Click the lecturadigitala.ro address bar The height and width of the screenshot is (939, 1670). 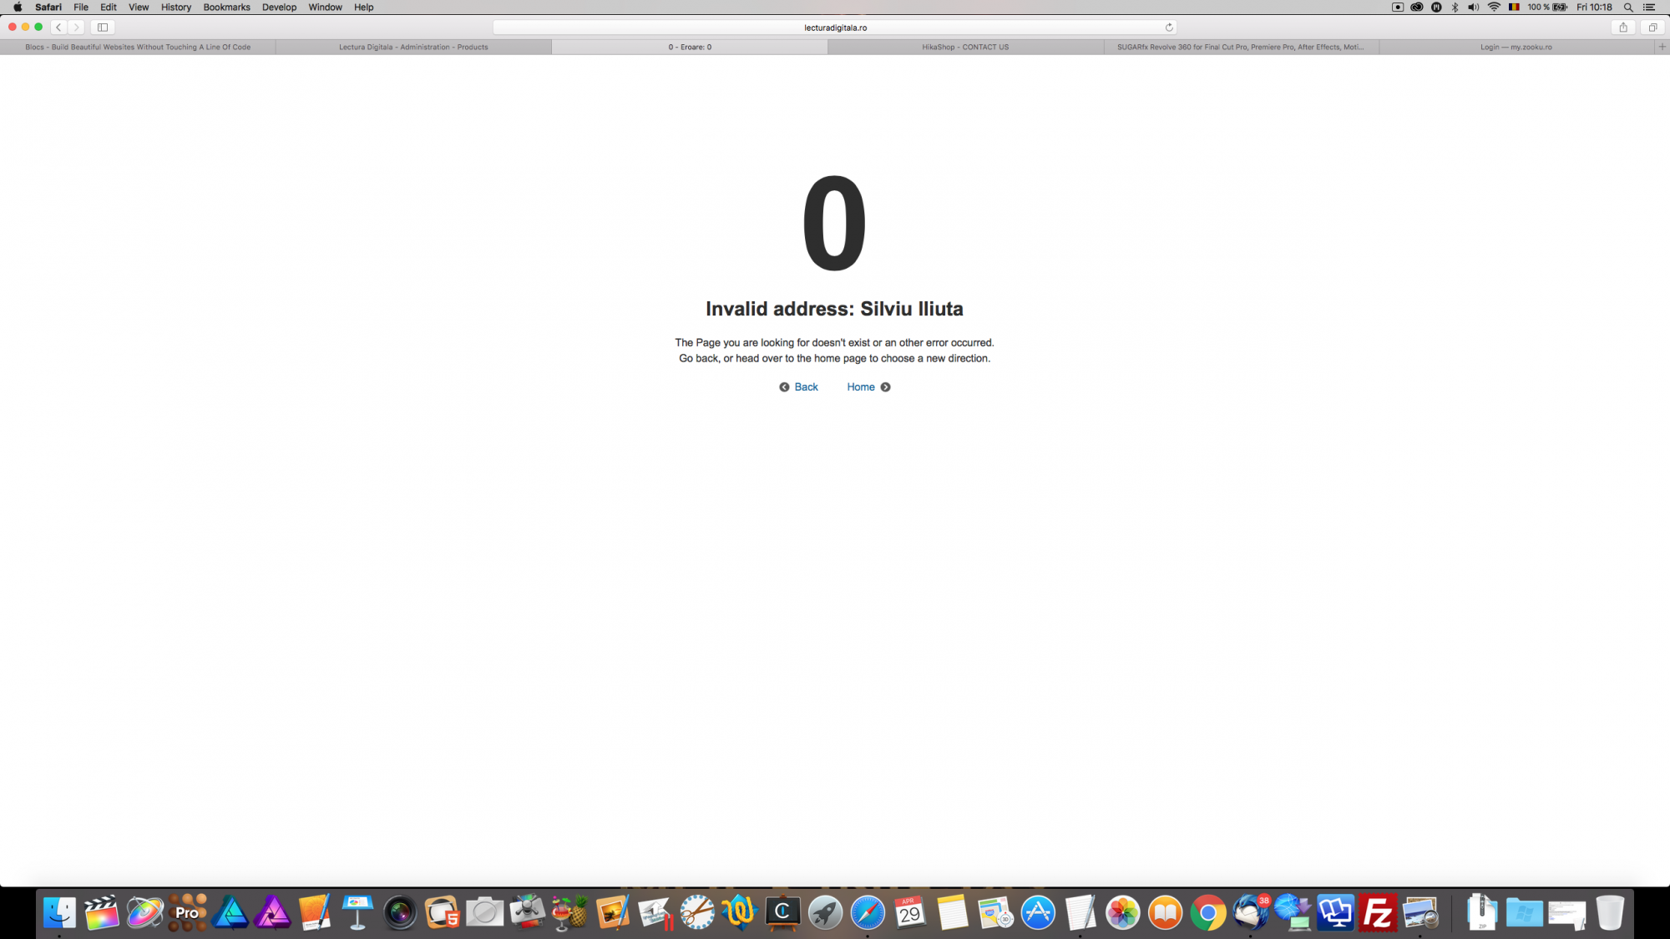835,28
